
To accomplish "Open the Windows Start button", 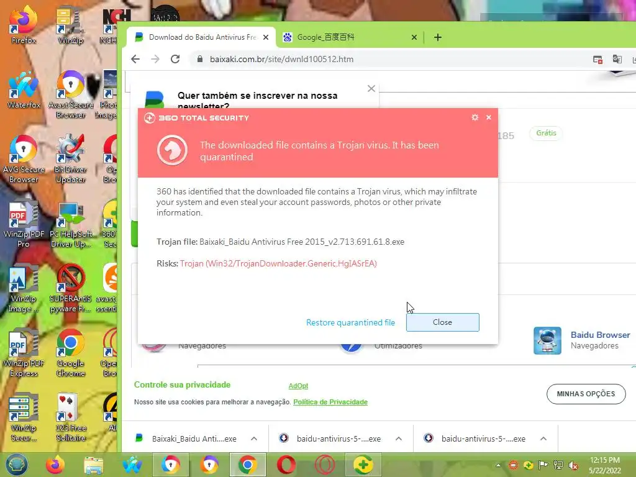I will [x=16, y=465].
